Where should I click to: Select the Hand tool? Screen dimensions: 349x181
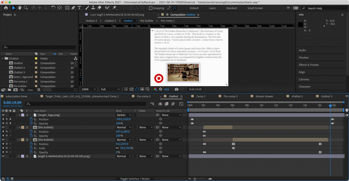(20, 8)
